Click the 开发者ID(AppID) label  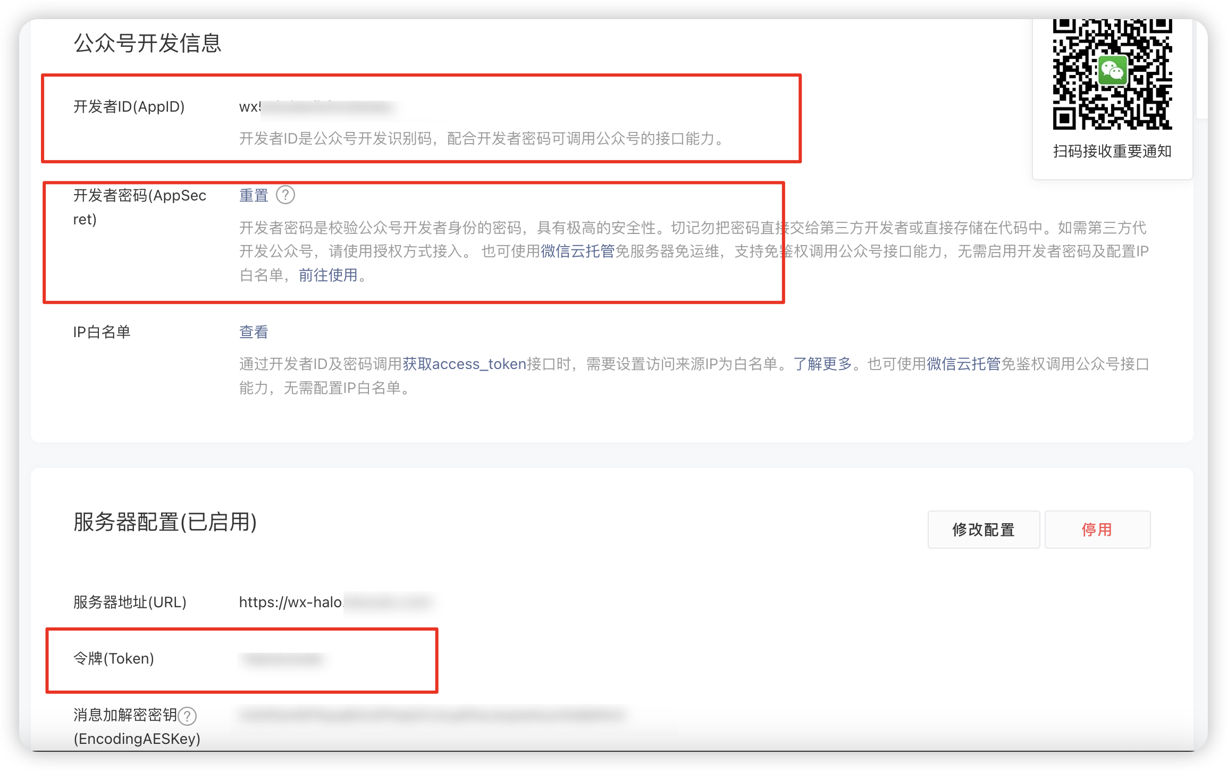pyautogui.click(x=129, y=106)
